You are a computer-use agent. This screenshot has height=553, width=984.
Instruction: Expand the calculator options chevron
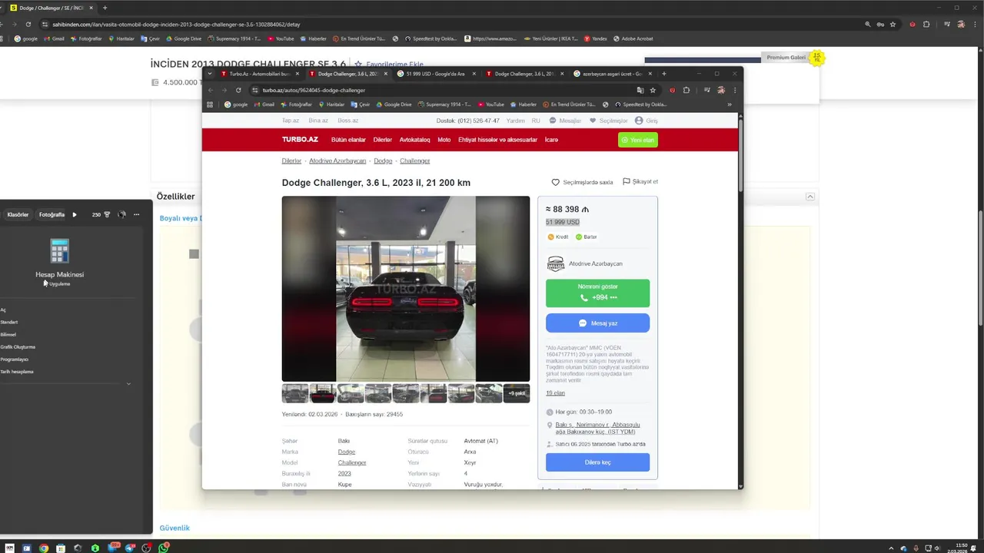[128, 384]
